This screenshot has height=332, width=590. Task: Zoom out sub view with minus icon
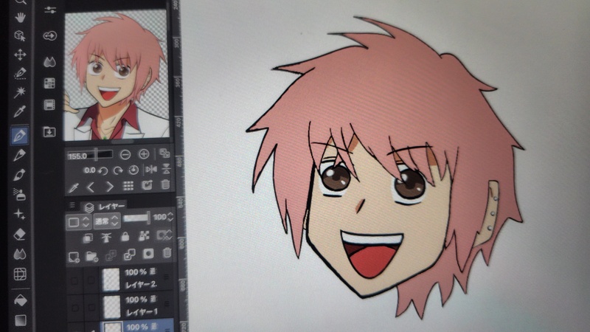coord(125,154)
